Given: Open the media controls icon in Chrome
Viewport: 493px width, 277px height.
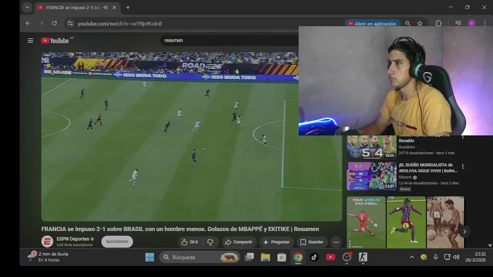Looking at the screenshot, I should 458,23.
